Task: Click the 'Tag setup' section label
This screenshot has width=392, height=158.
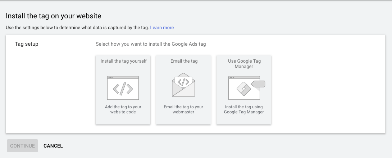Action: click(27, 44)
